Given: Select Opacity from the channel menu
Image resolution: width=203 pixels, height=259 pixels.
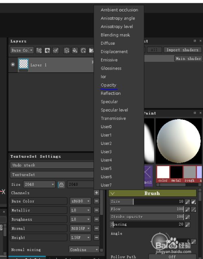Looking at the screenshot, I should tap(108, 85).
